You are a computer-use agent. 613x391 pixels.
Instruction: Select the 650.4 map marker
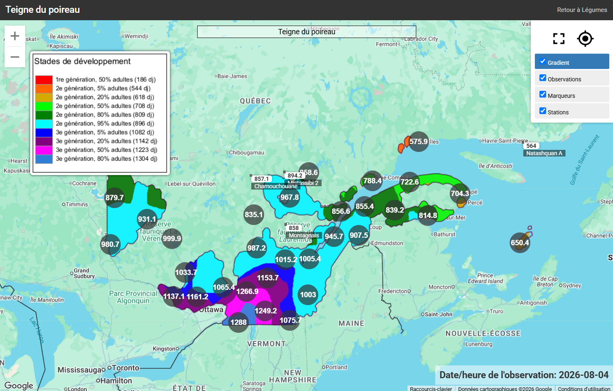(x=520, y=243)
